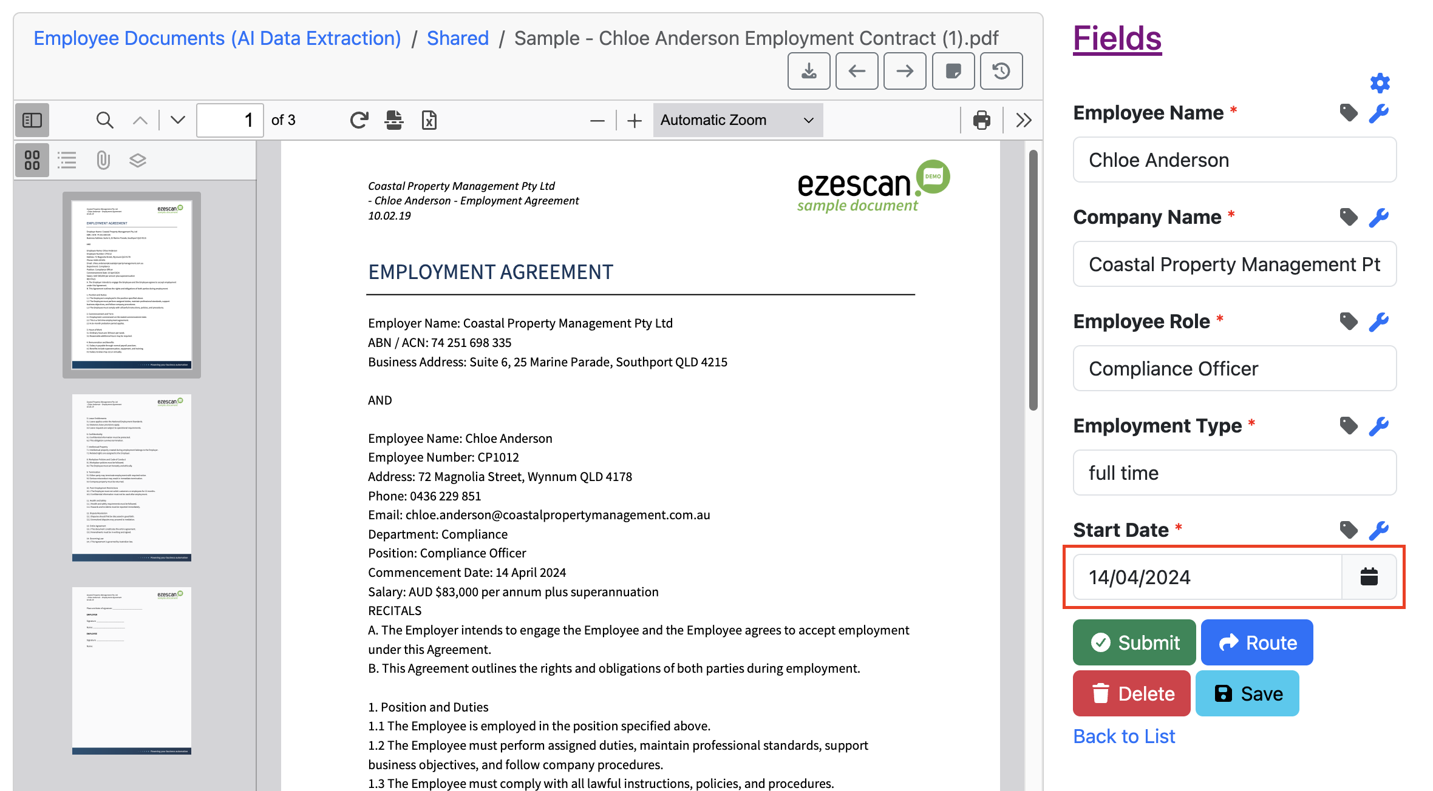Show thumbnails view in sidebar
The width and height of the screenshot is (1433, 791).
point(32,160)
